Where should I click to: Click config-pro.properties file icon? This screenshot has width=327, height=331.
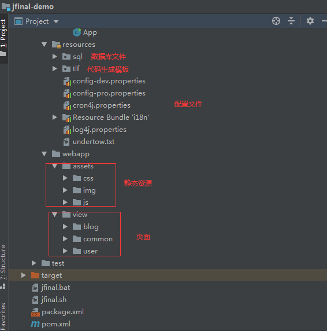pos(67,93)
